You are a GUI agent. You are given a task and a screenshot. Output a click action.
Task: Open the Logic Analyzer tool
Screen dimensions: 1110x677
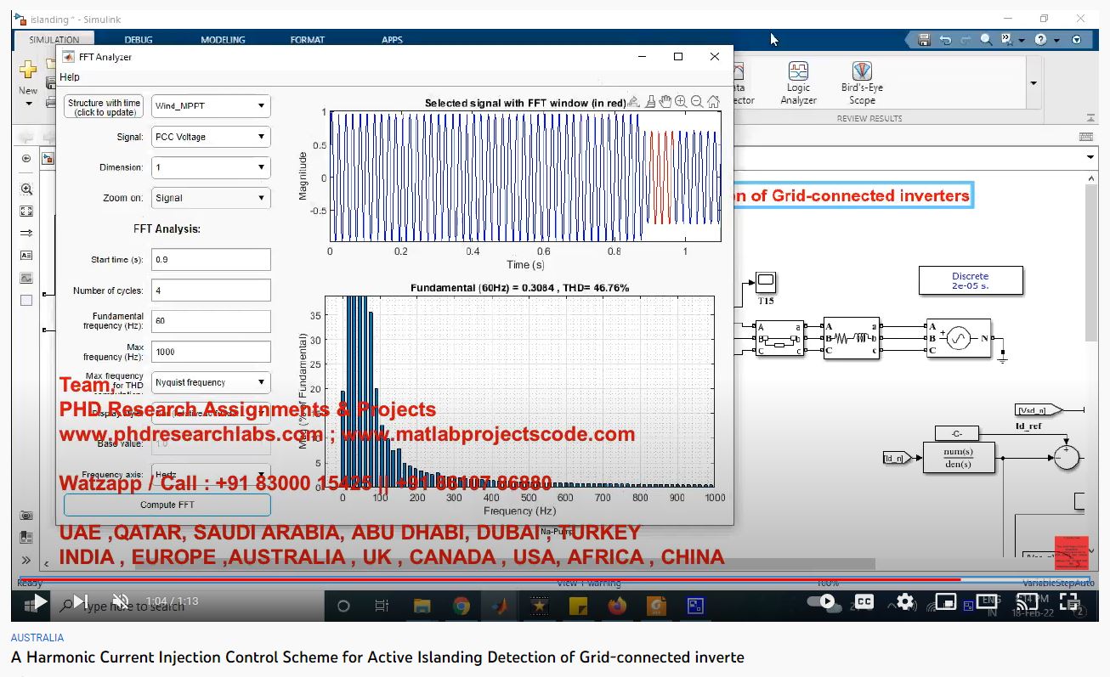pos(798,82)
